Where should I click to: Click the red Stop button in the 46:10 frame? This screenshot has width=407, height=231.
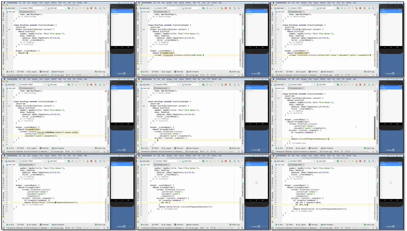pos(226,84)
